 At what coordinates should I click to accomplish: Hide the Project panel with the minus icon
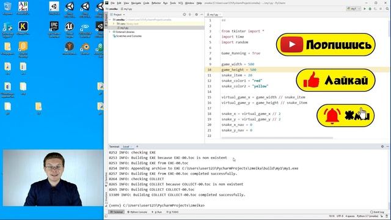click(202, 15)
